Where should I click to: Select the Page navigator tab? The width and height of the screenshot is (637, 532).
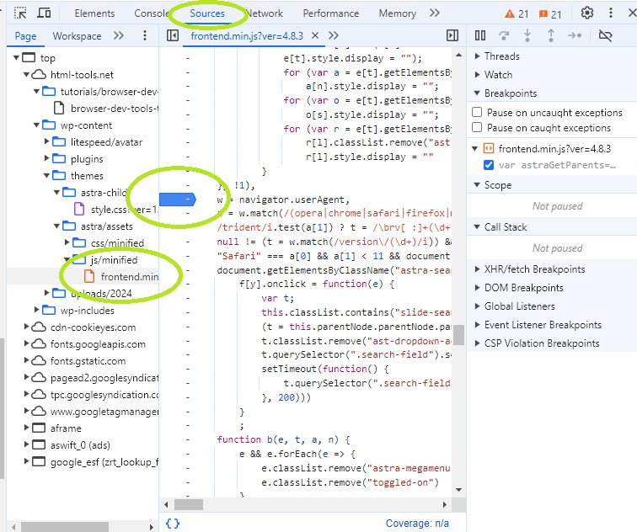(25, 36)
